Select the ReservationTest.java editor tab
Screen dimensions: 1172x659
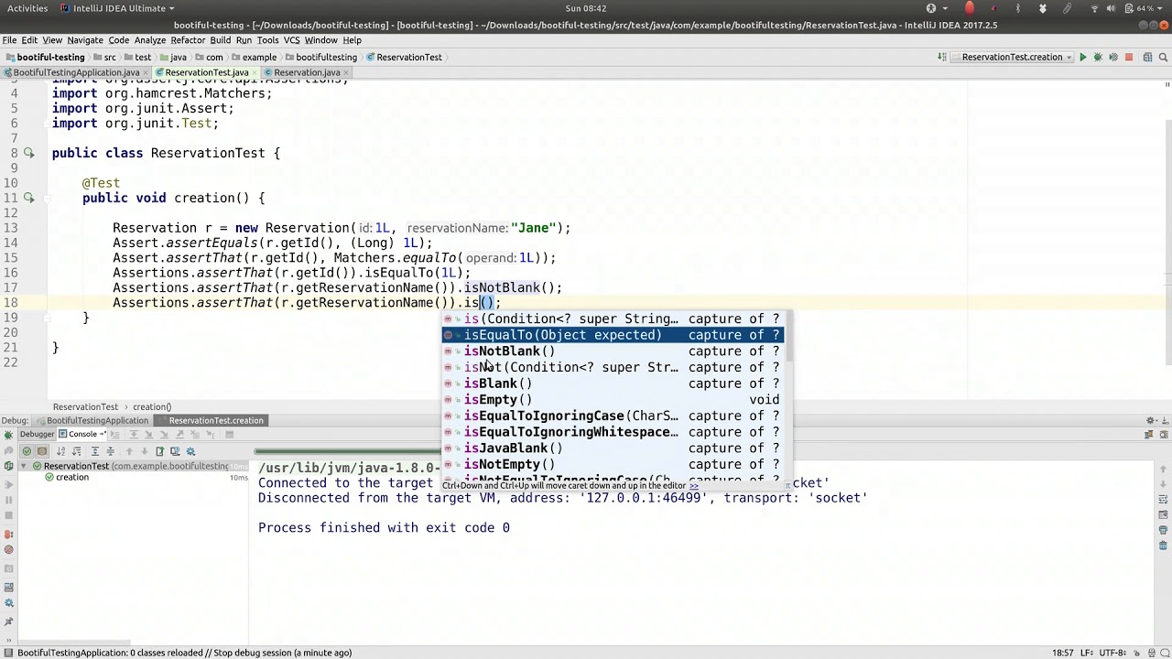(x=205, y=72)
